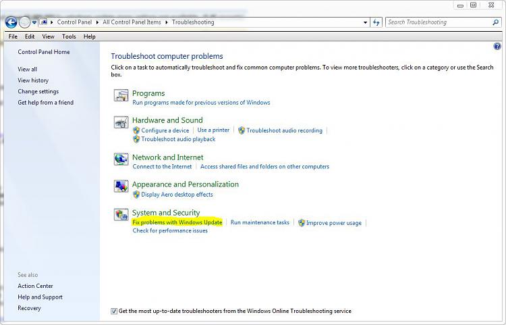This screenshot has height=325, width=506.
Task: Expand the chevron before All Control Panel Items
Action: (97, 22)
